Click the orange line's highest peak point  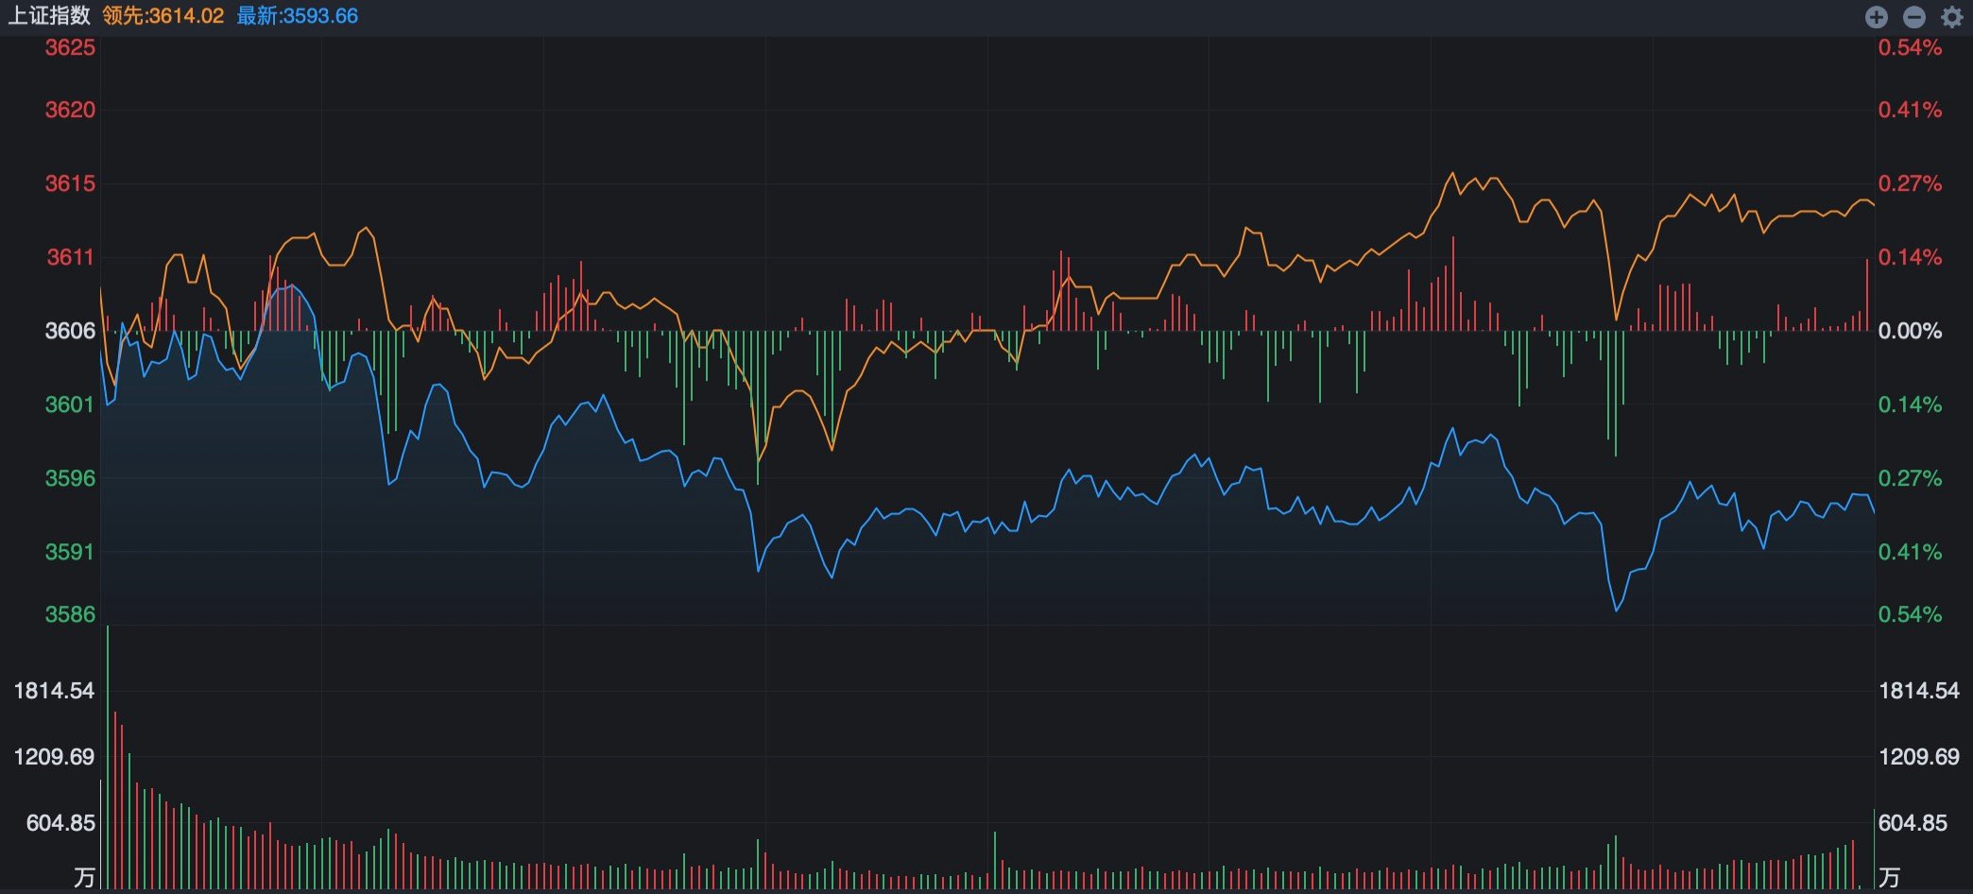coord(1452,174)
